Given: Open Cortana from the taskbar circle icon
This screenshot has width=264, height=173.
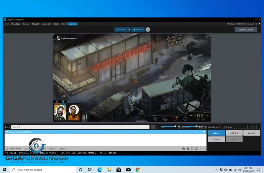Looking at the screenshot, I should click(x=81, y=170).
